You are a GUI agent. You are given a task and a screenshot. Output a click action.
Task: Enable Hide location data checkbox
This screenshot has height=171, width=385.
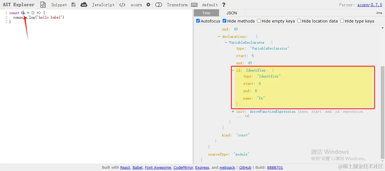tap(299, 21)
